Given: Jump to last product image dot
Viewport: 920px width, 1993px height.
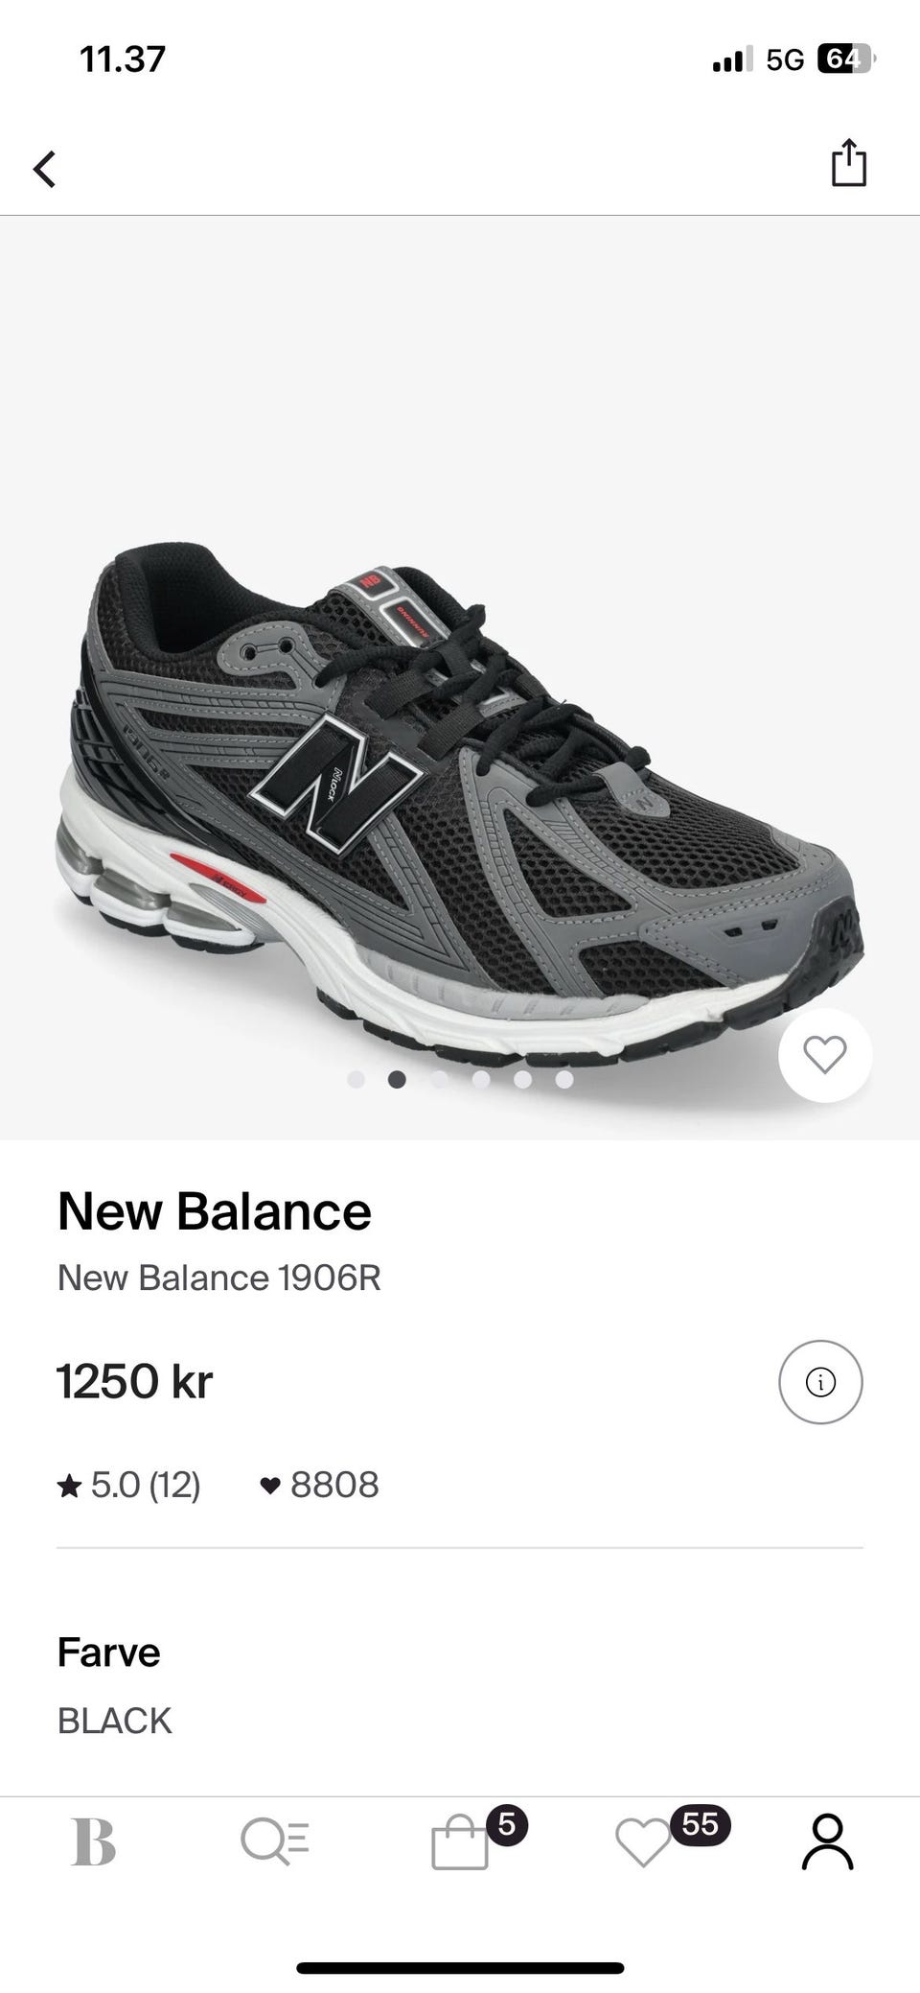Looking at the screenshot, I should [x=564, y=1080].
